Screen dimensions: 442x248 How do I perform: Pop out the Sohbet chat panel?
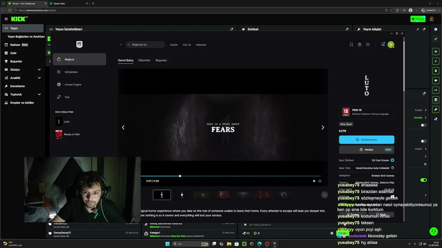pyautogui.click(x=347, y=29)
